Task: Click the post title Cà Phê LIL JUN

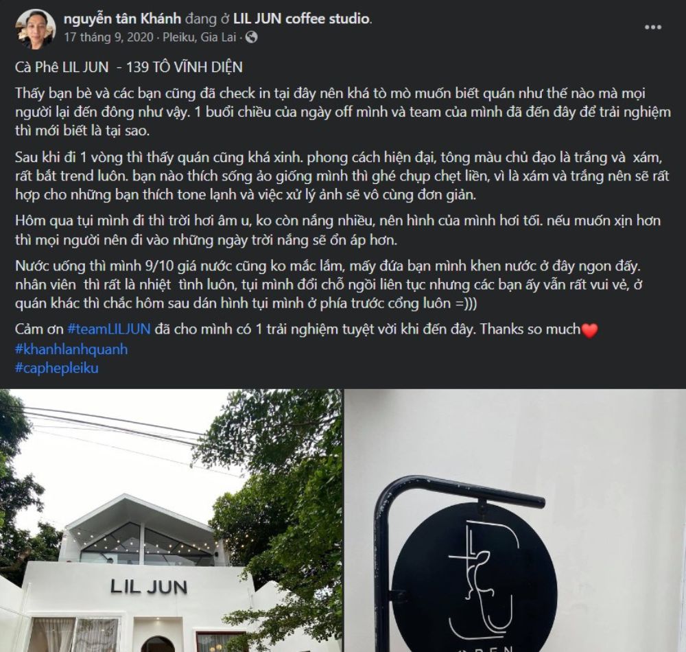Action: tap(62, 67)
